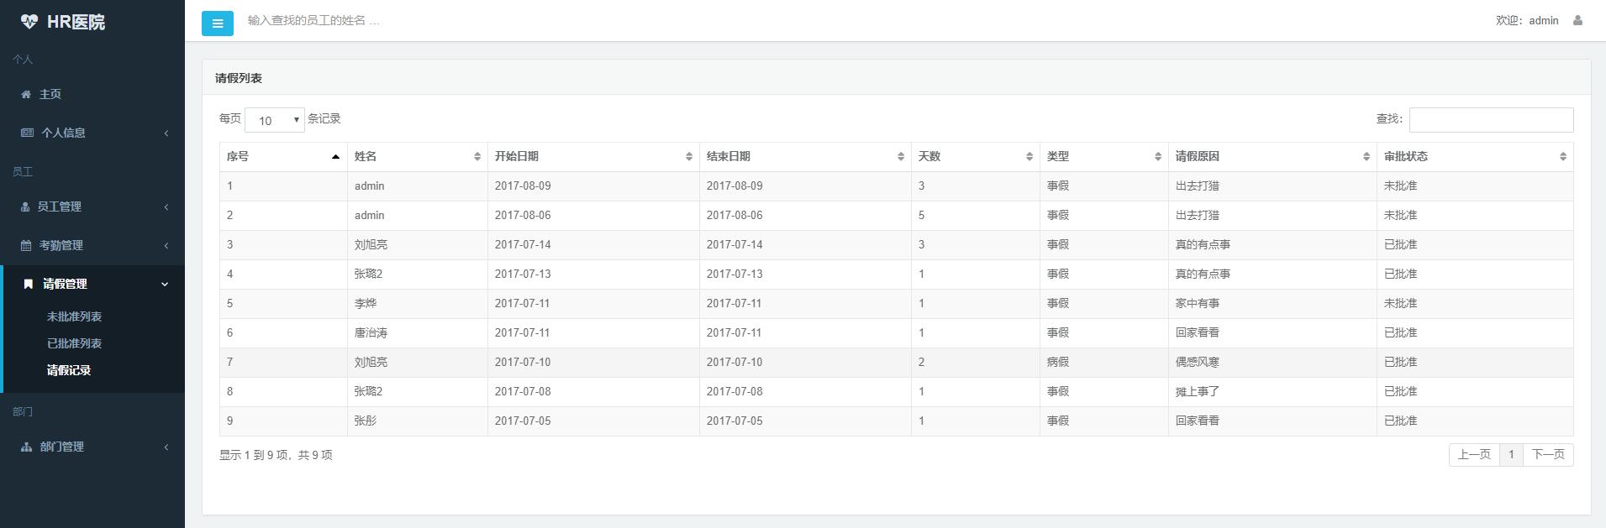
Task: Sort the table by 序号 column
Action: point(283,157)
